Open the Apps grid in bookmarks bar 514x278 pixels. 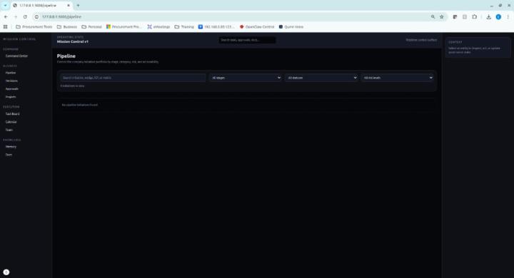[5, 27]
